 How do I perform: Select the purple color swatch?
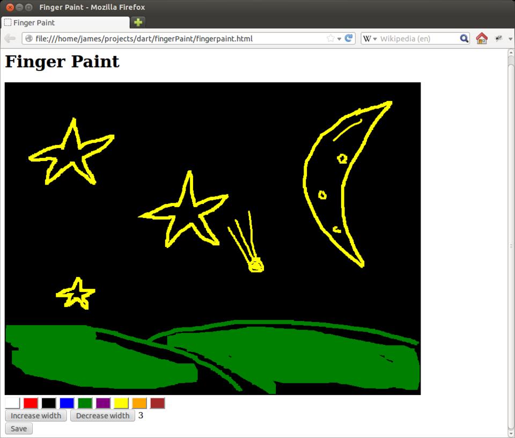coord(103,403)
